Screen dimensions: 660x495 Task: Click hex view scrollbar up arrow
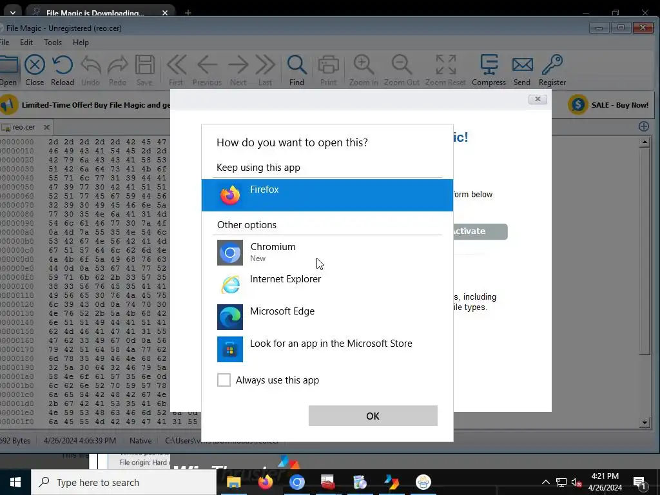[x=645, y=142]
